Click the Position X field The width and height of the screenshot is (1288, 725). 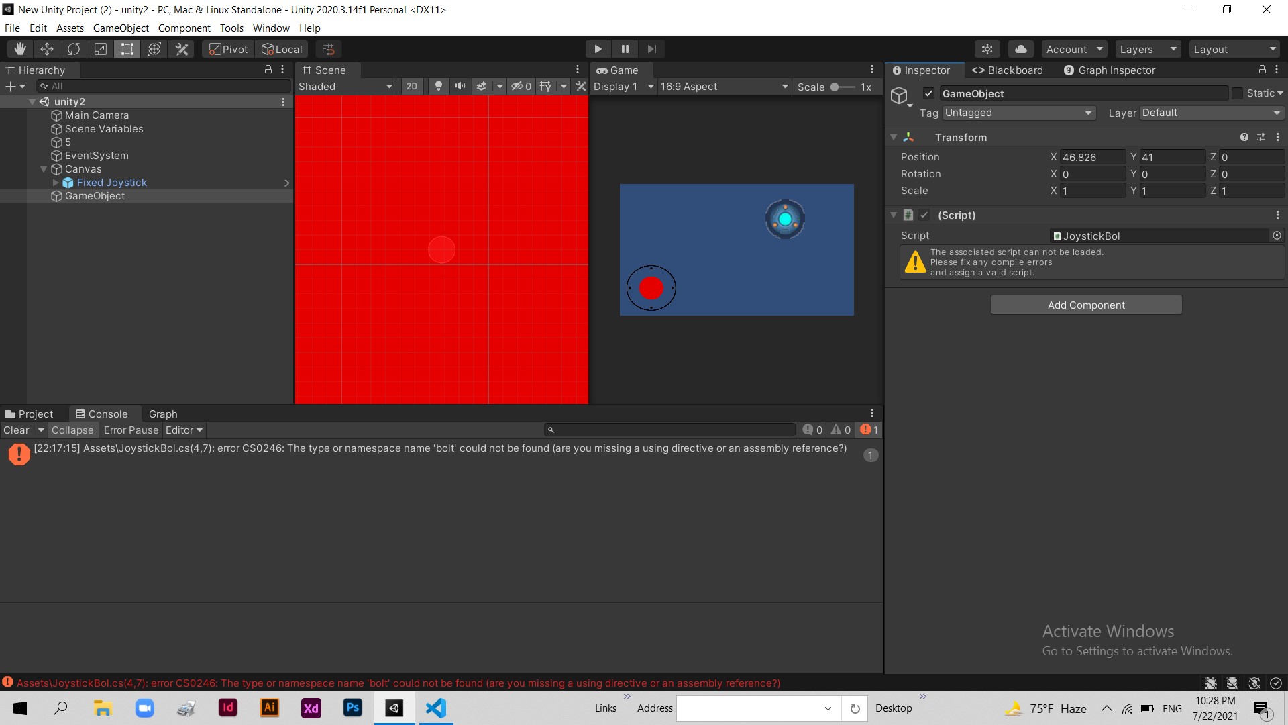point(1093,157)
